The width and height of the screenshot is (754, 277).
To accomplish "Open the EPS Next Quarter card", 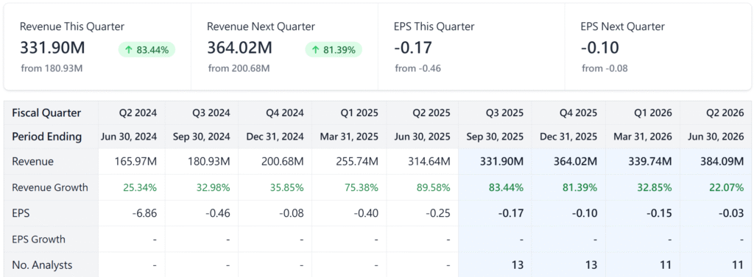I will 658,46.
